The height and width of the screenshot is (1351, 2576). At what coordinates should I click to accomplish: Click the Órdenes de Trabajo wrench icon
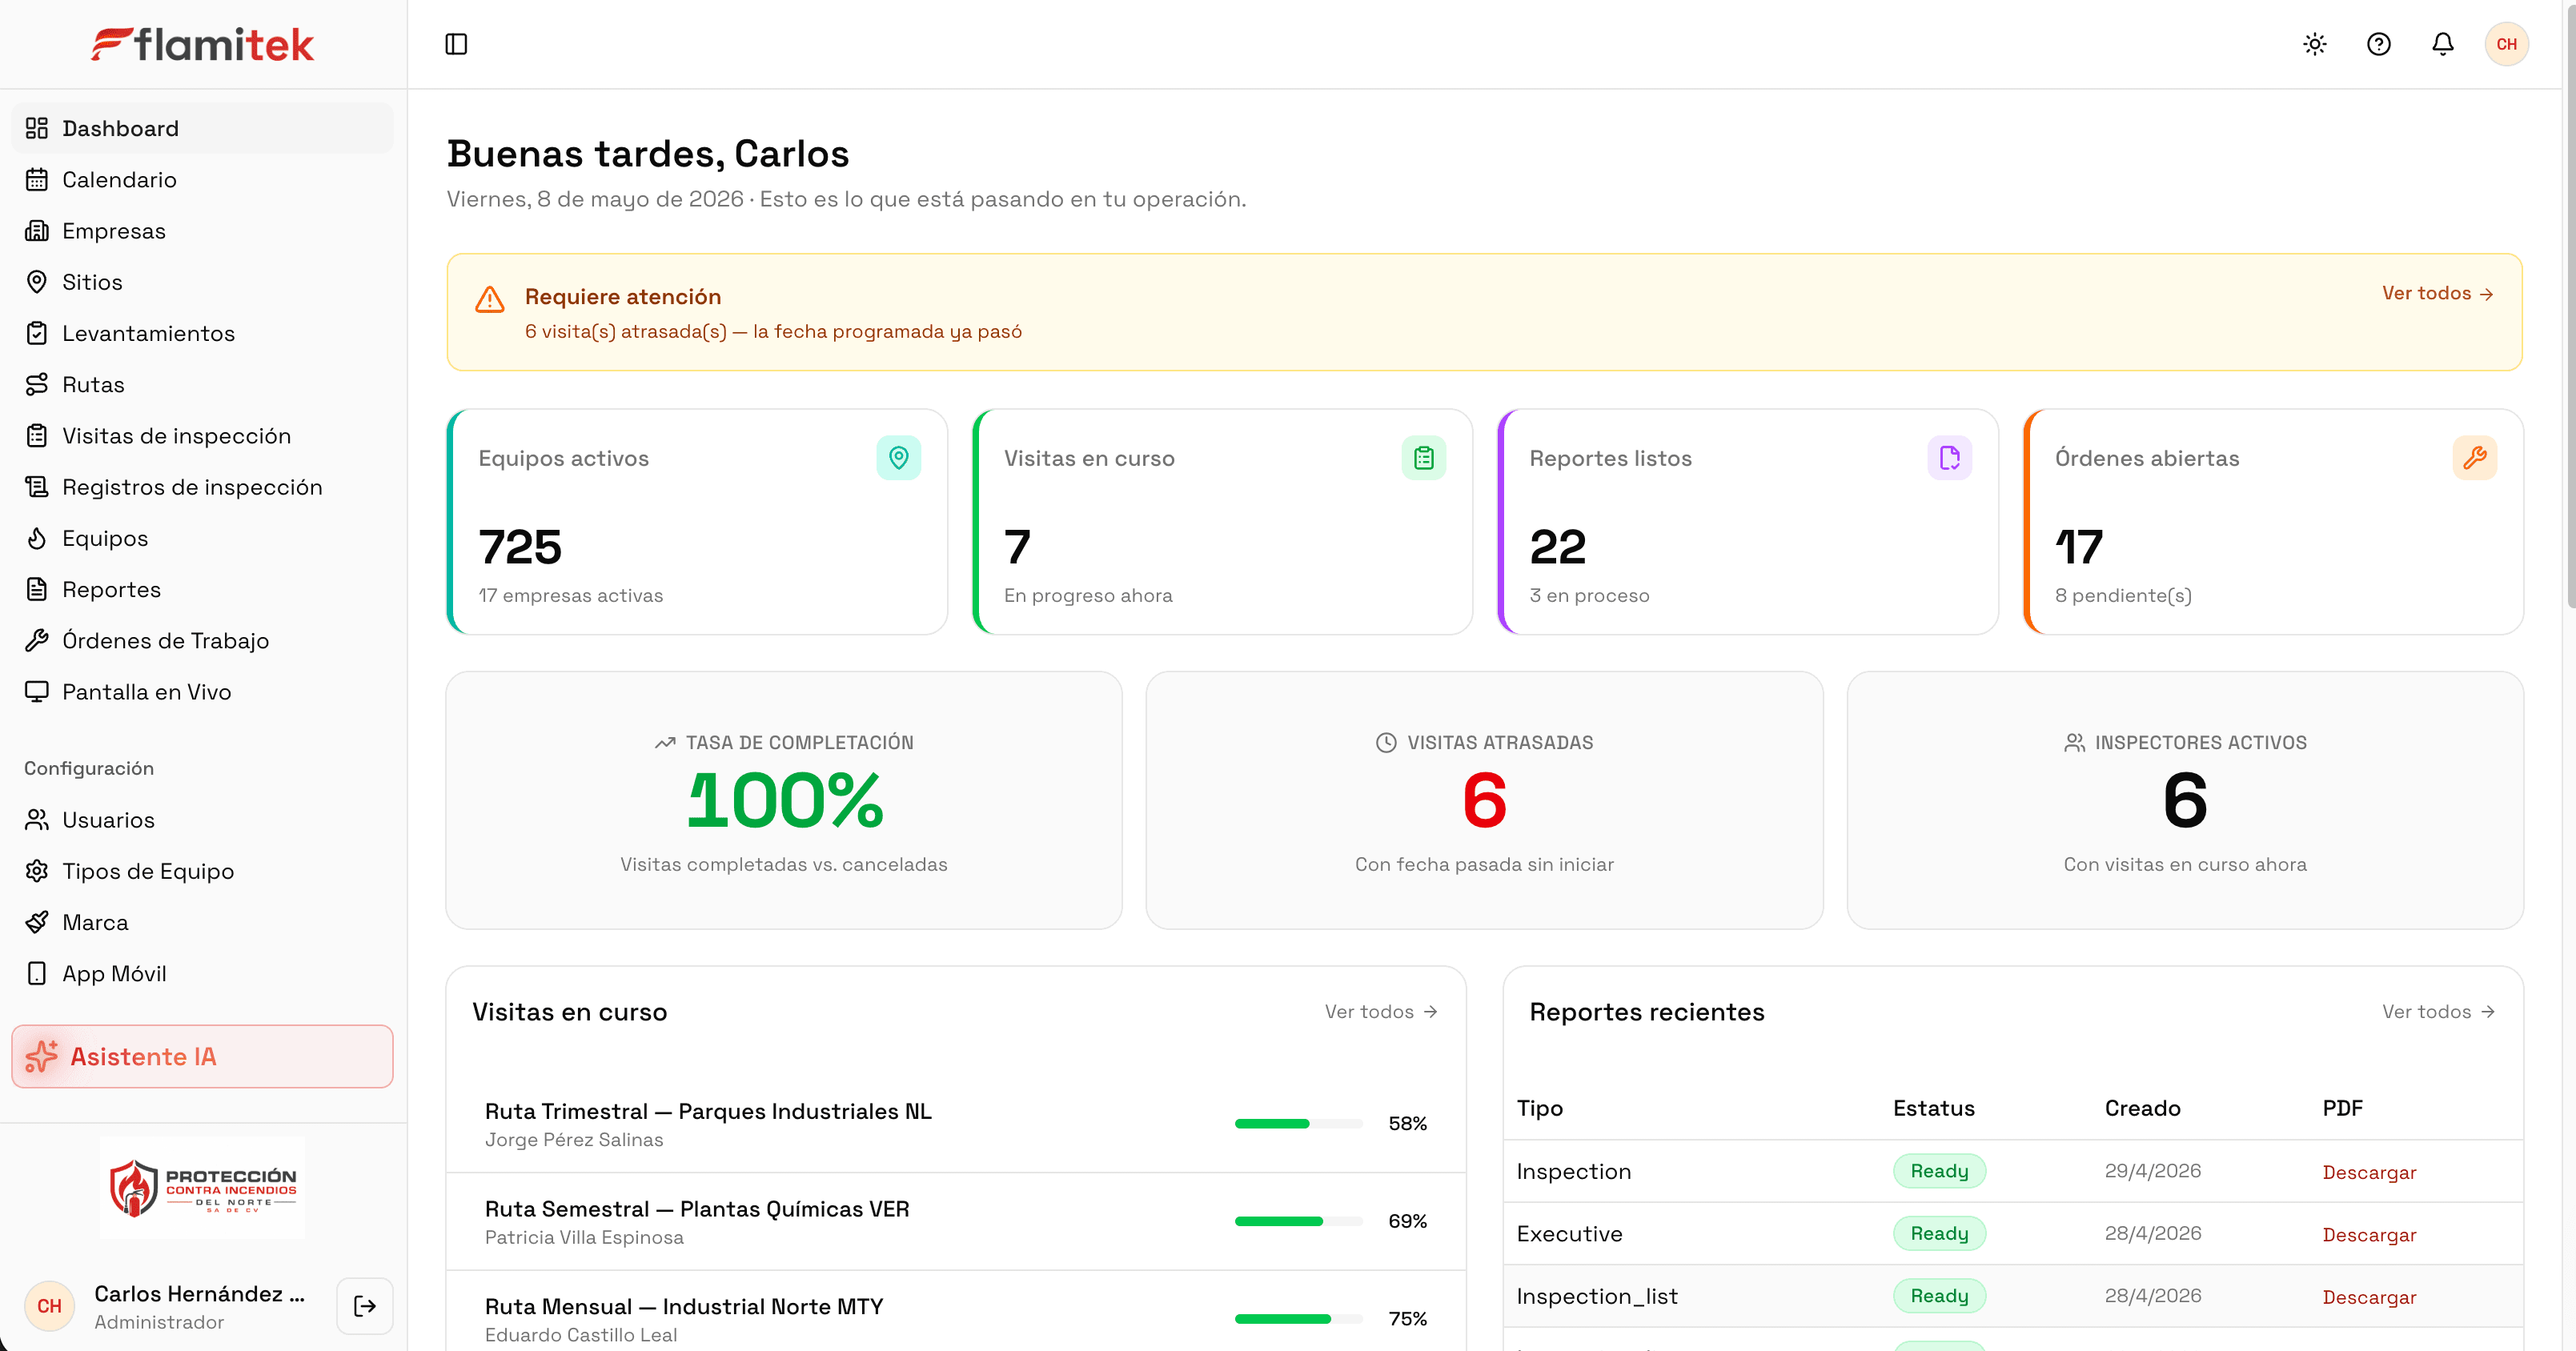coord(37,640)
